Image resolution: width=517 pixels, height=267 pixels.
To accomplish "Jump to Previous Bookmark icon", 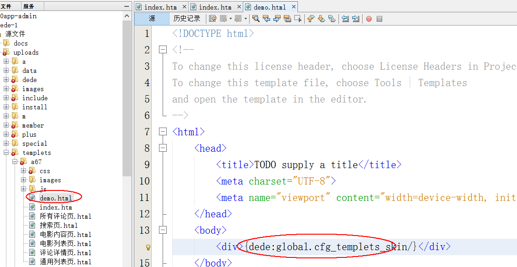I will (311, 19).
